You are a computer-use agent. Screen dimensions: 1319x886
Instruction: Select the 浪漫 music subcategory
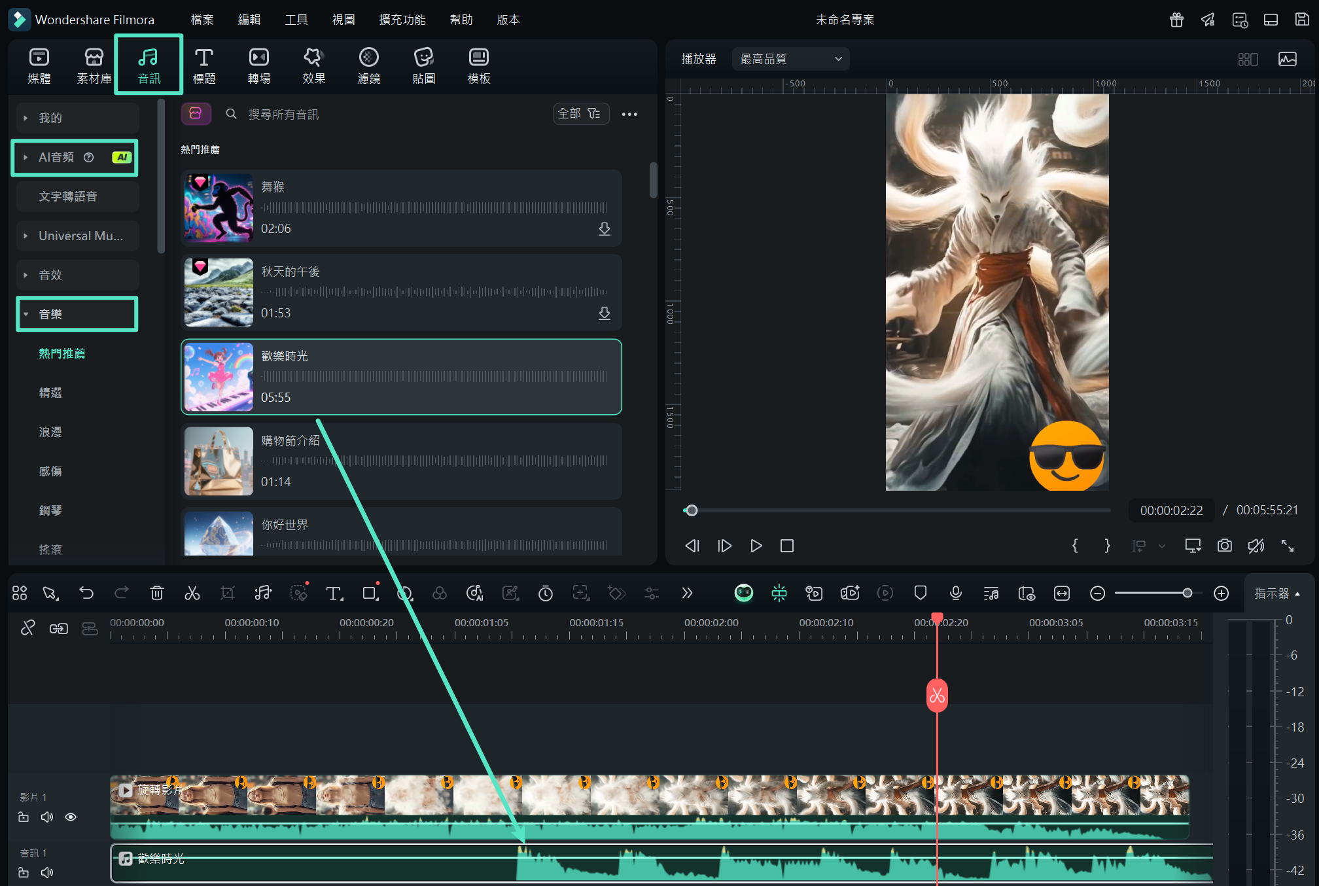click(x=50, y=432)
